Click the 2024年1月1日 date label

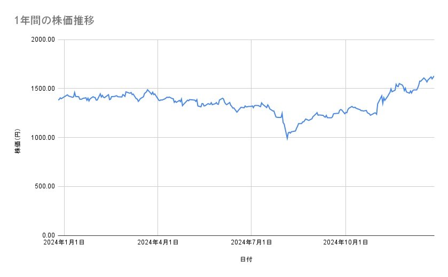click(64, 243)
